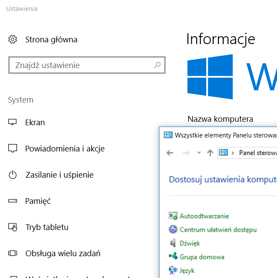Click the search magnifier icon in settings
The width and height of the screenshot is (277, 278).
[x=157, y=65]
